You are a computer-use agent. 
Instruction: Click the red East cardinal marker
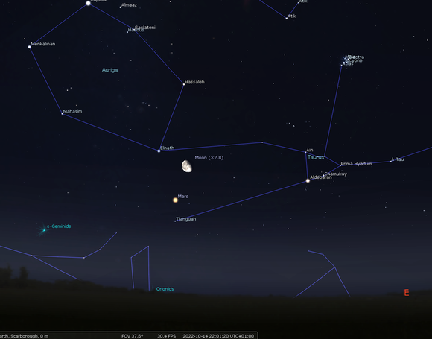click(x=407, y=293)
